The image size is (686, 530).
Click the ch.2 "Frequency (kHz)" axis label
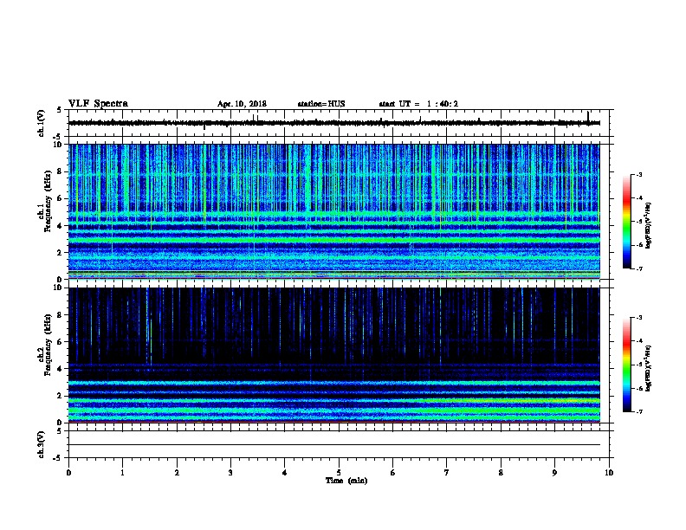point(48,345)
